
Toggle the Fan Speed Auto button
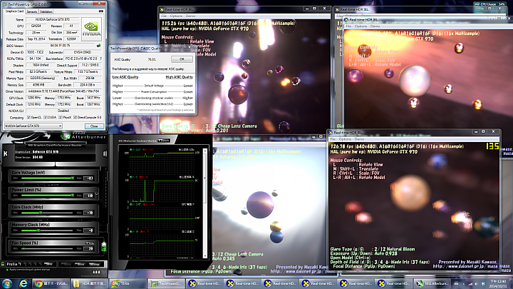pyautogui.click(x=90, y=243)
